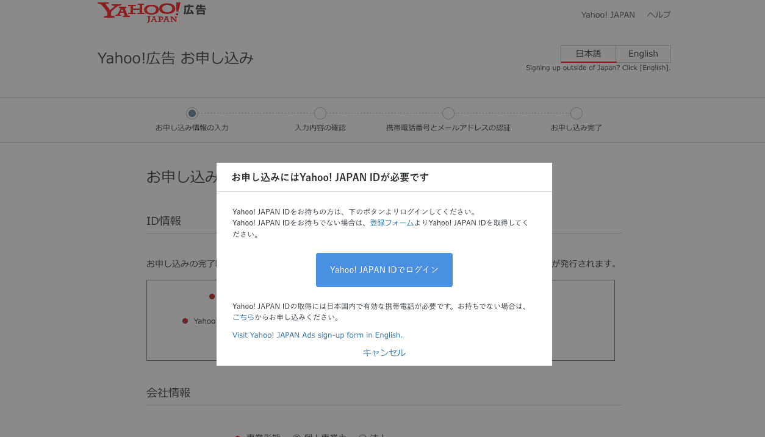Switch language to English tab
Viewport: 765px width, 437px height.
pos(643,54)
